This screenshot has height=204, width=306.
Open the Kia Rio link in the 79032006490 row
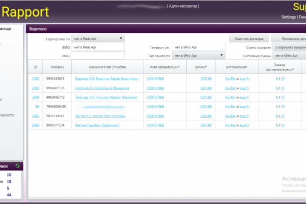point(230,107)
